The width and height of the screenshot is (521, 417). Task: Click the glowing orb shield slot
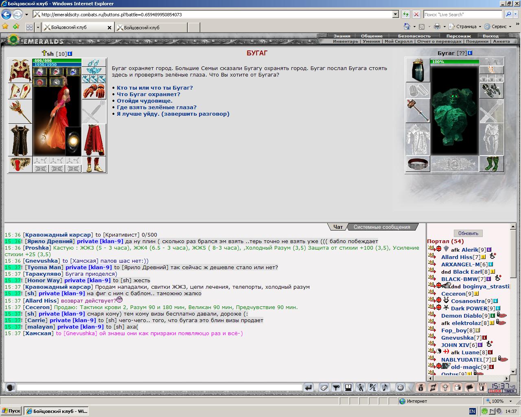73,140
